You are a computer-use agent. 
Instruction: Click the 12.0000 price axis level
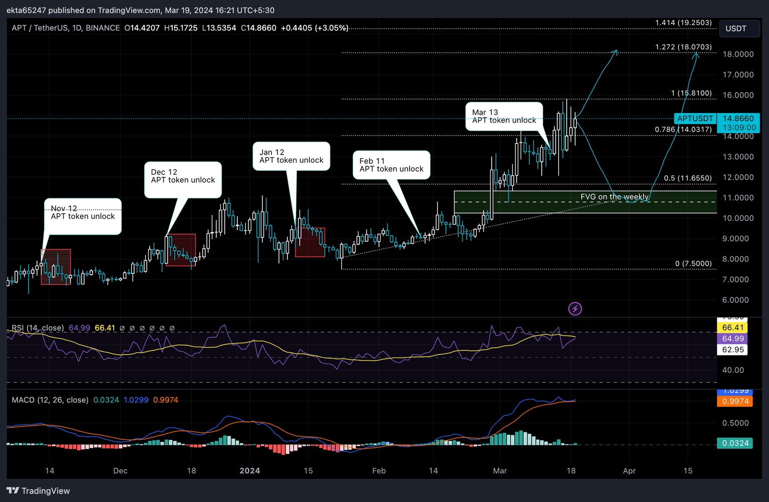point(738,177)
